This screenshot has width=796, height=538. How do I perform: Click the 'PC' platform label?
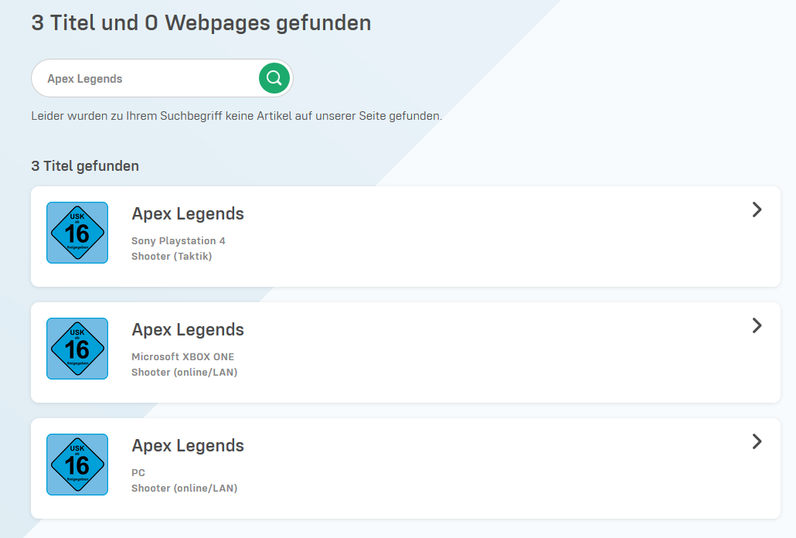(138, 472)
